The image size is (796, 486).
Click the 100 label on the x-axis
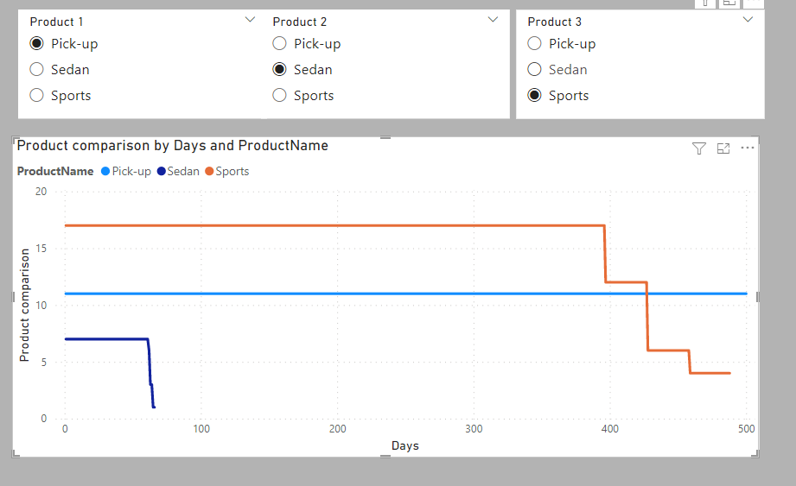click(201, 429)
